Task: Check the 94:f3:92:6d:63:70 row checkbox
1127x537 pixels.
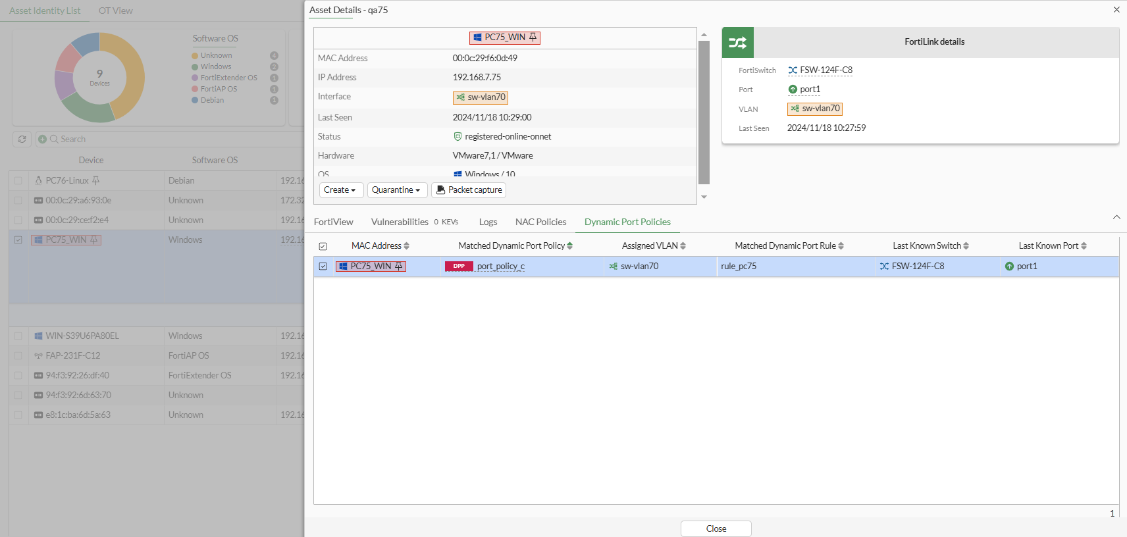Action: [x=18, y=396]
